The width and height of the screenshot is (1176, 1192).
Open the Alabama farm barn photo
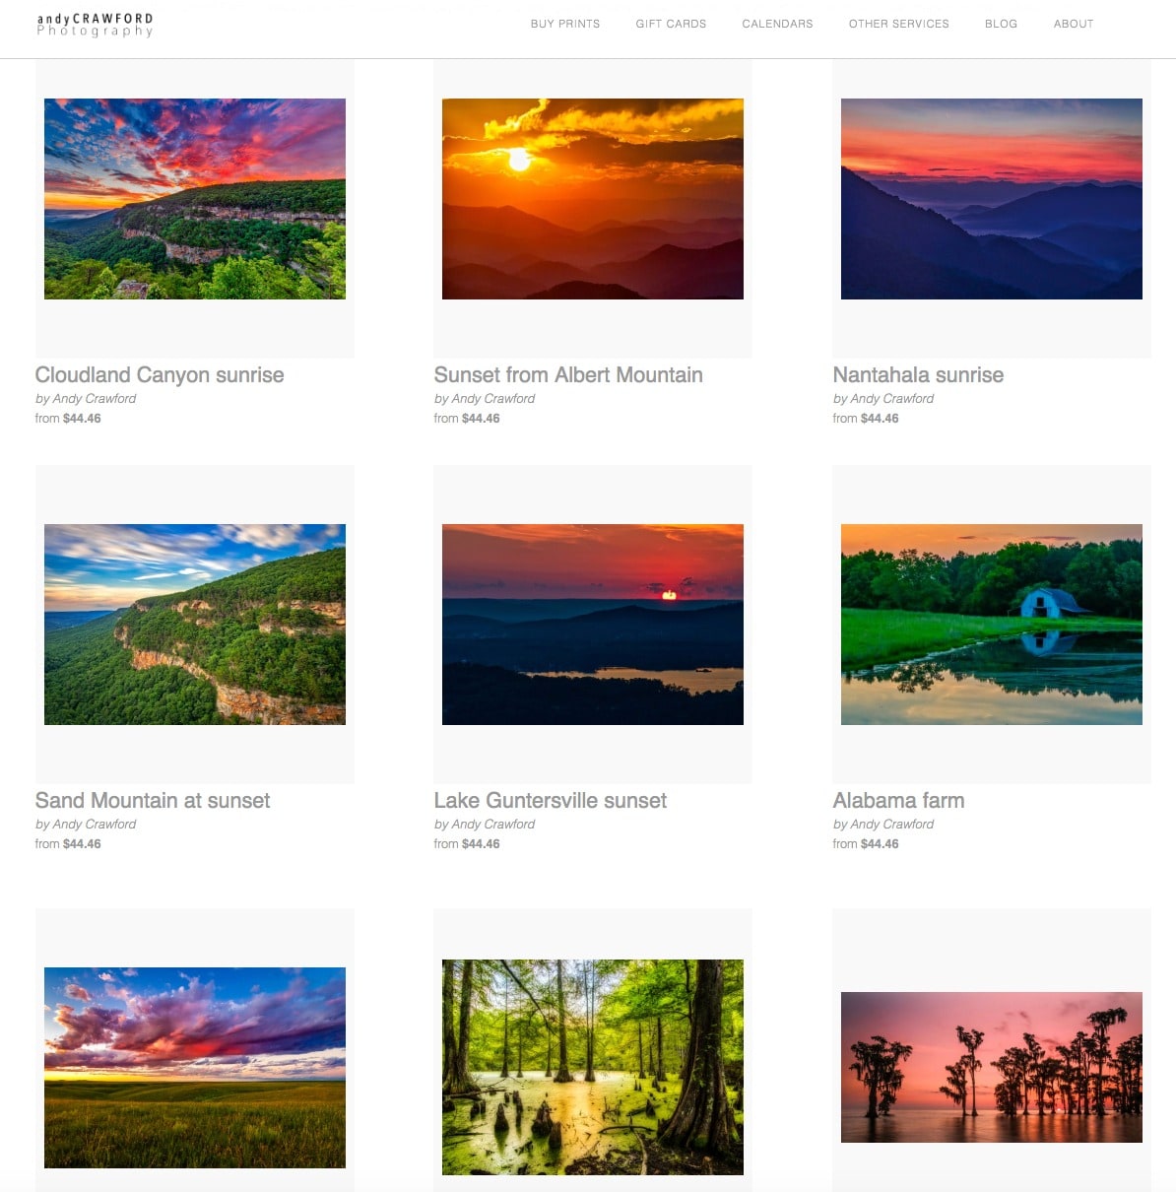[992, 625]
